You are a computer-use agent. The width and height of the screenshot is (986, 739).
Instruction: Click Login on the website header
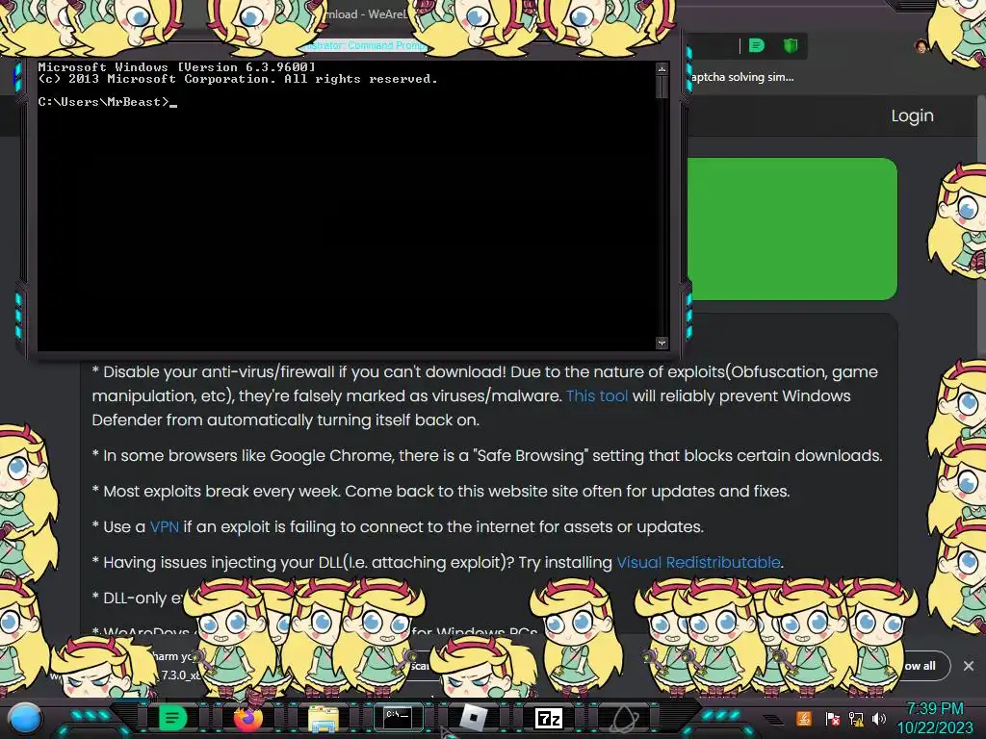(912, 115)
